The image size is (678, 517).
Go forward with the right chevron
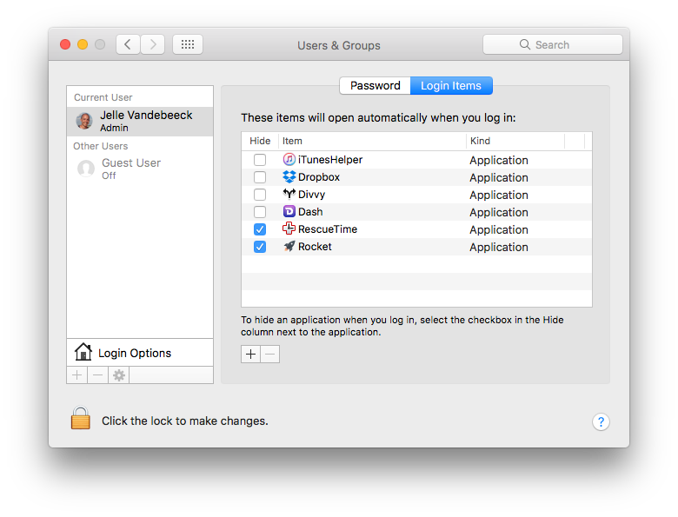[x=153, y=44]
